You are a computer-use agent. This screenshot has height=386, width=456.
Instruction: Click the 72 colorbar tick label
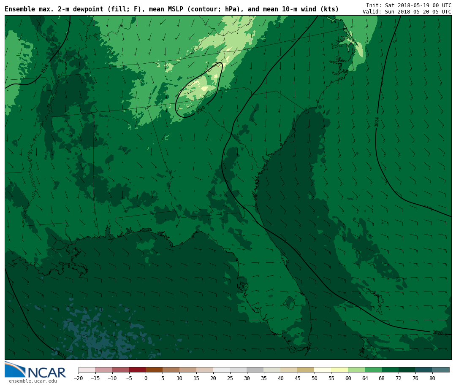click(399, 378)
